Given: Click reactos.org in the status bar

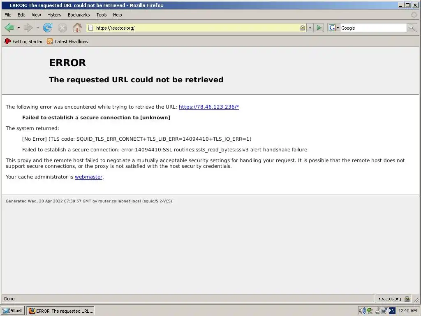Looking at the screenshot, I should (390, 299).
